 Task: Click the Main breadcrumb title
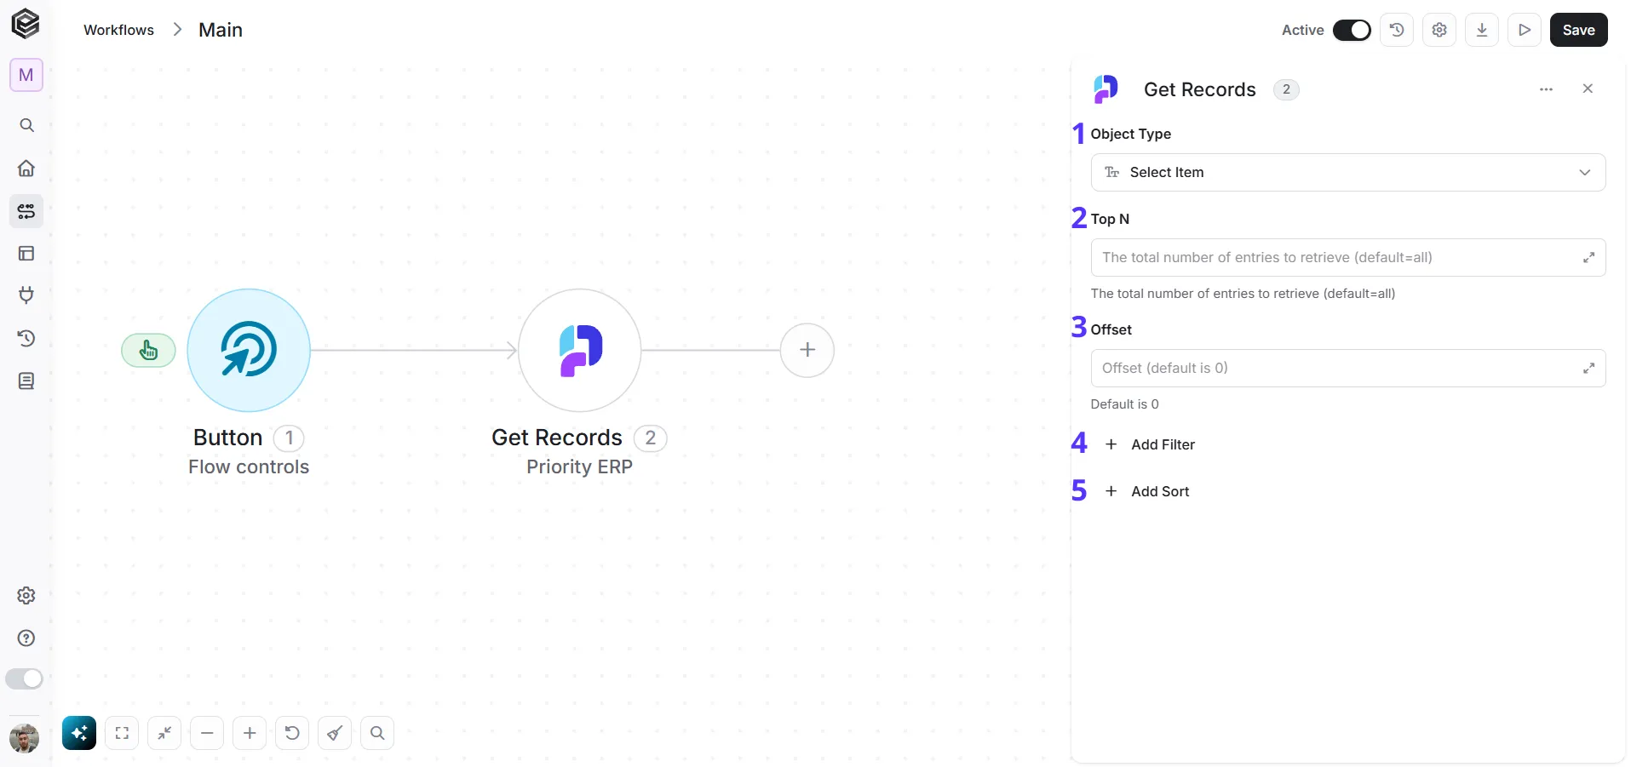point(221,30)
